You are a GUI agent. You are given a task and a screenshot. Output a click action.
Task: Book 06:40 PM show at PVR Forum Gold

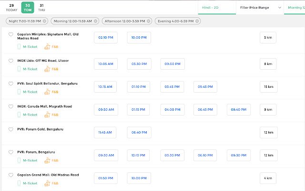(x=139, y=133)
